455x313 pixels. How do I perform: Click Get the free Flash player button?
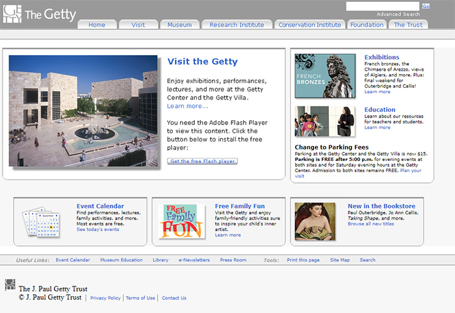click(x=202, y=161)
